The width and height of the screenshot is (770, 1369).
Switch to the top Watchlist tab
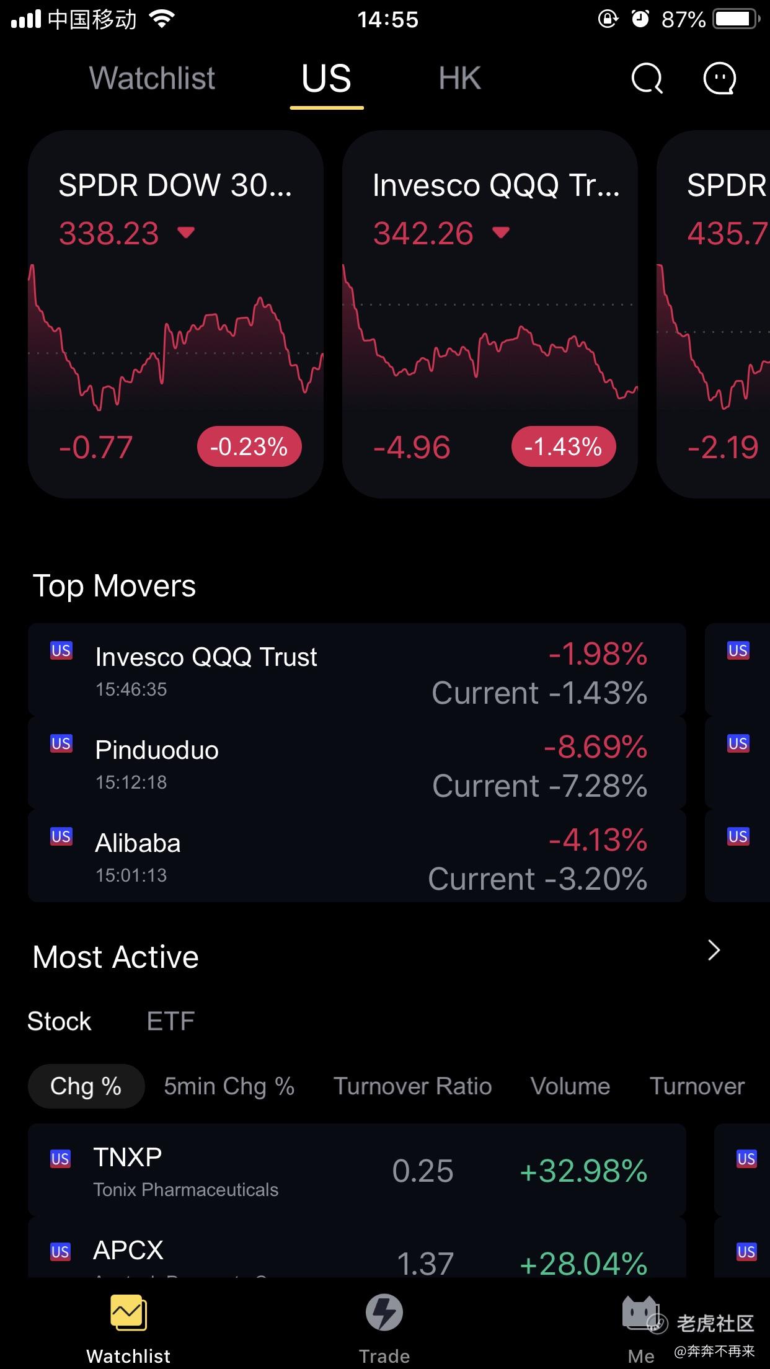tap(152, 79)
